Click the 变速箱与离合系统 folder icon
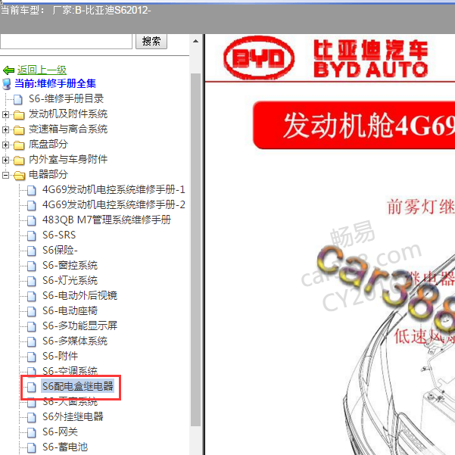Screen dimensions: 455x455 point(19,130)
